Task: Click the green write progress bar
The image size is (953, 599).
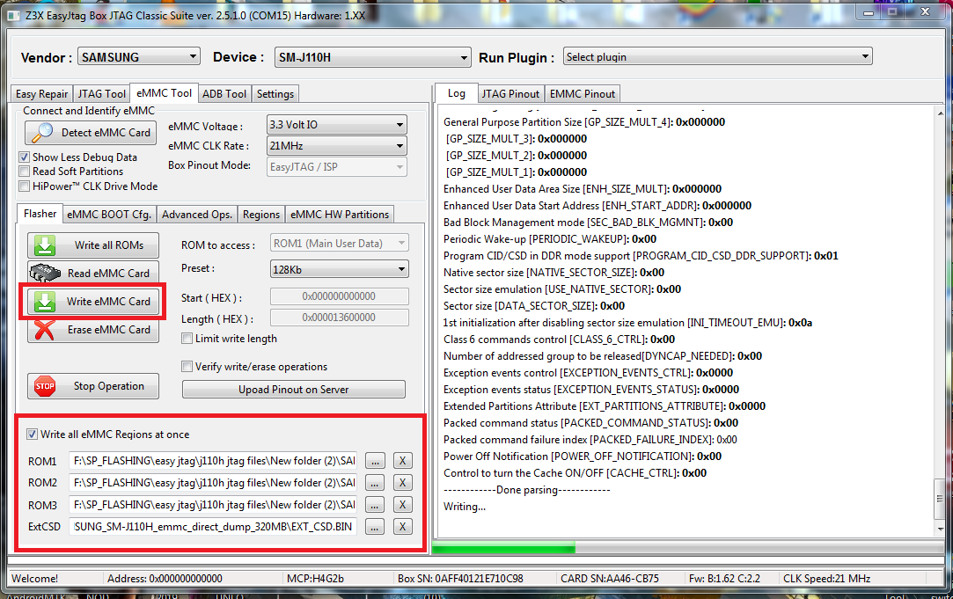Action: (504, 549)
